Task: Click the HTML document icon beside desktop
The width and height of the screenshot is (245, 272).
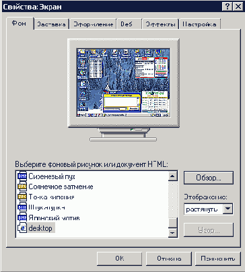Action: click(x=22, y=228)
